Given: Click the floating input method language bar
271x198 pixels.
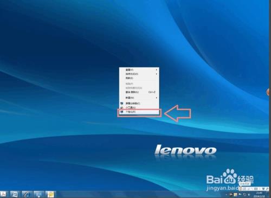Looking at the screenshot, I should pyautogui.click(x=254, y=189).
